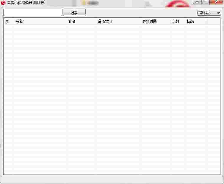Close the novel reader window

tap(216, 2)
